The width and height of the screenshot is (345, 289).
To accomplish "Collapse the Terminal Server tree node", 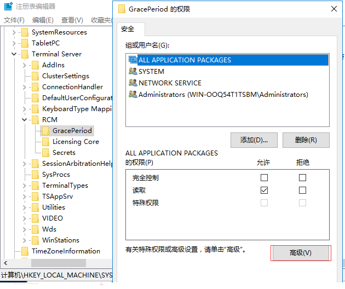I will [x=14, y=54].
